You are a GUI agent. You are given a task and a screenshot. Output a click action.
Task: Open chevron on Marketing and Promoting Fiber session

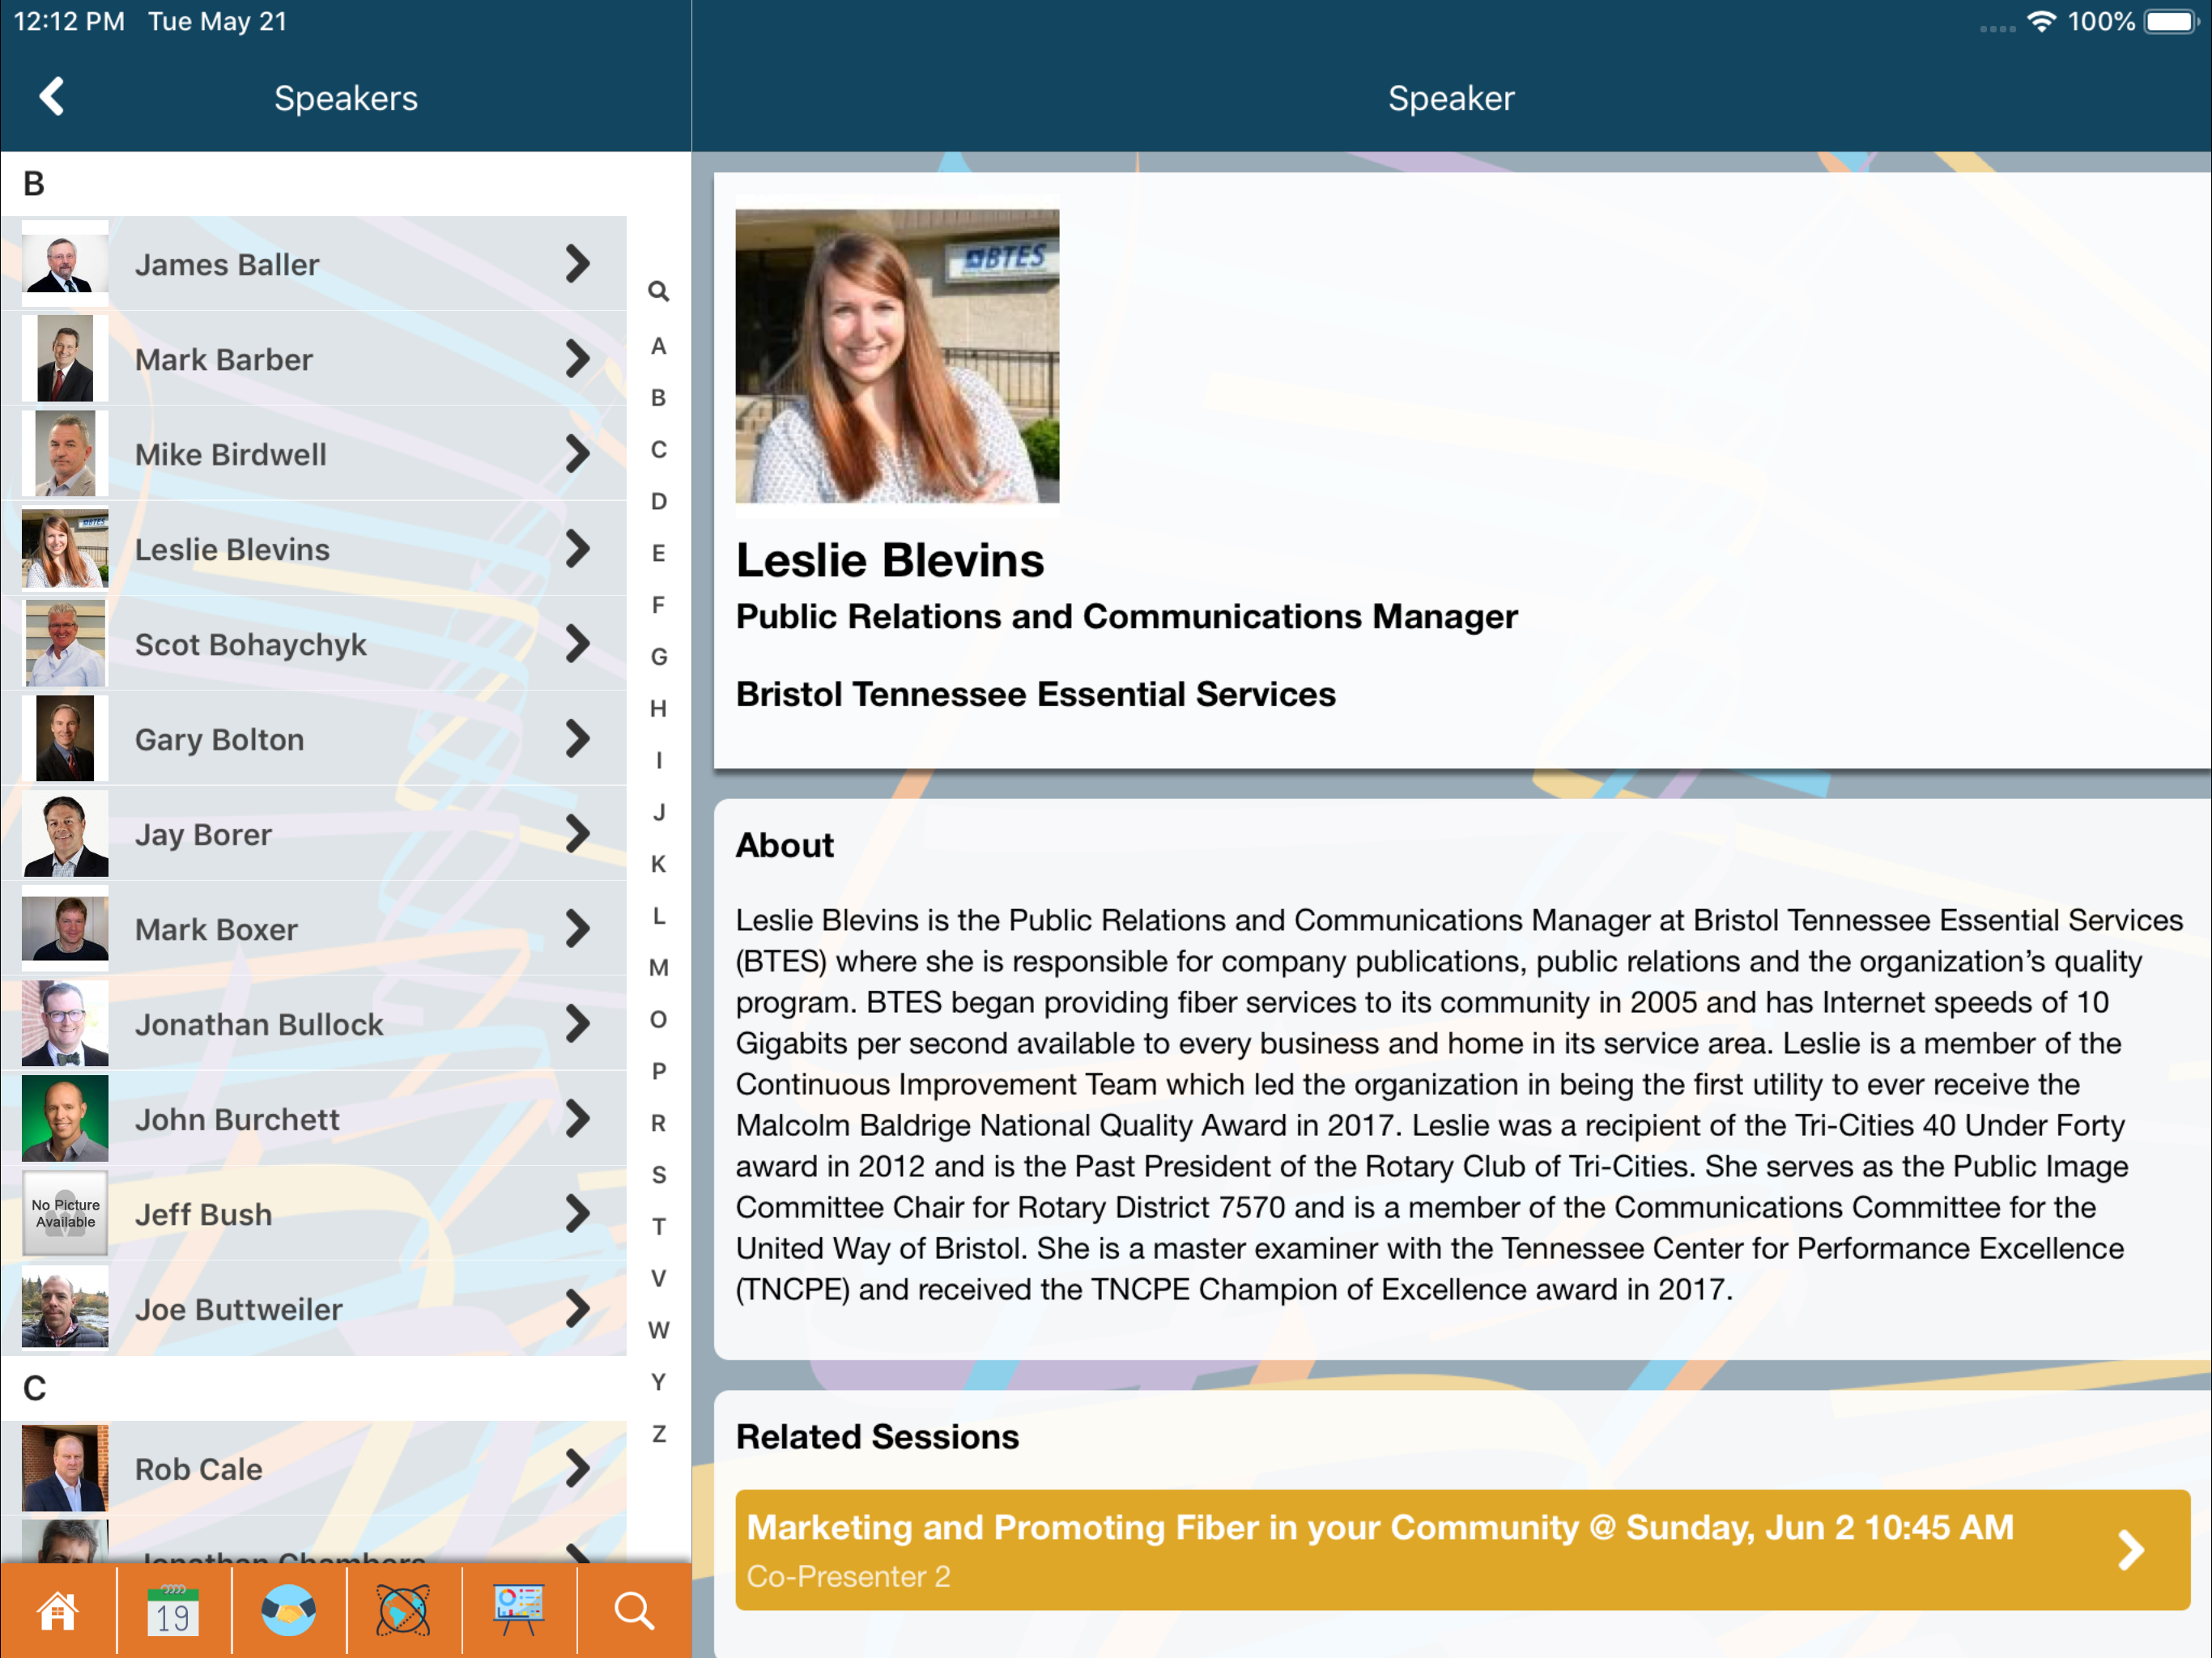[2131, 1550]
